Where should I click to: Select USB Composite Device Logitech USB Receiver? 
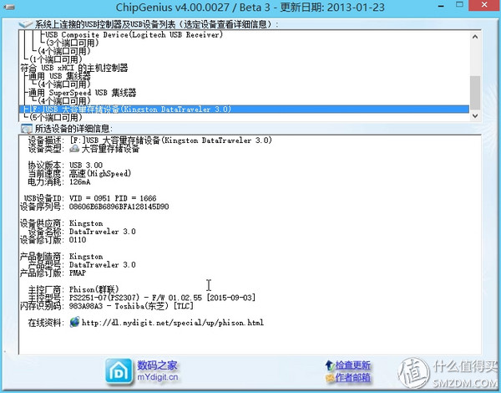[134, 34]
